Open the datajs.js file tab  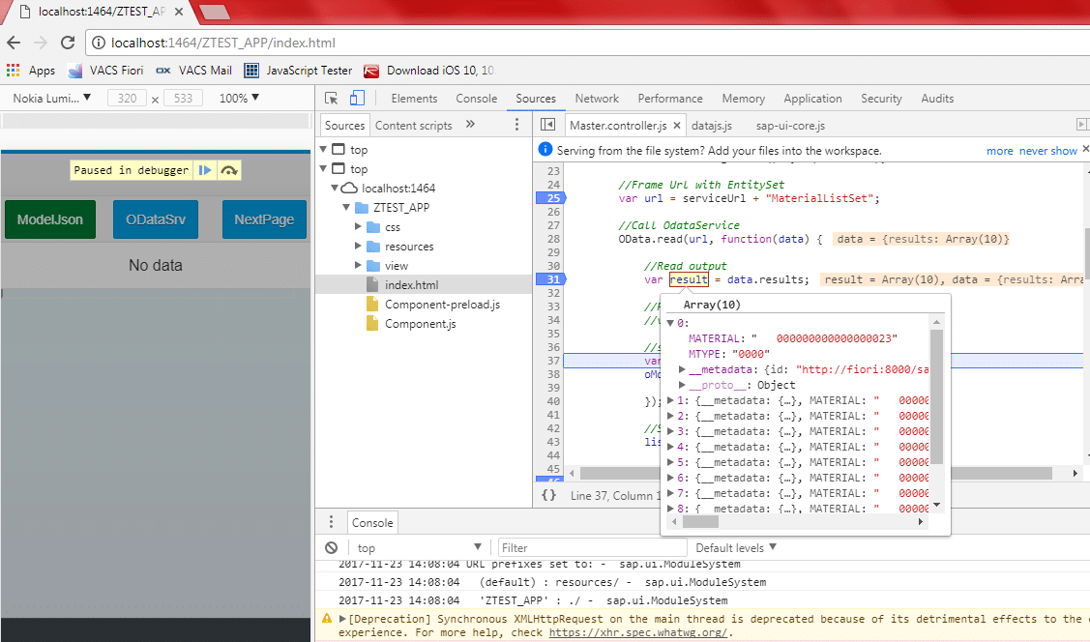(711, 126)
